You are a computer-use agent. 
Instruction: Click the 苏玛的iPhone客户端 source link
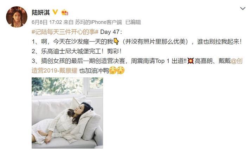click(x=98, y=22)
